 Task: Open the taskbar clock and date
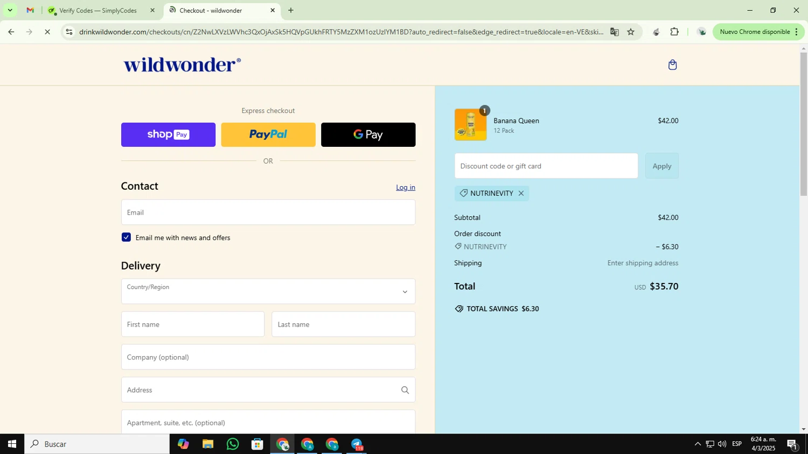(x=763, y=444)
